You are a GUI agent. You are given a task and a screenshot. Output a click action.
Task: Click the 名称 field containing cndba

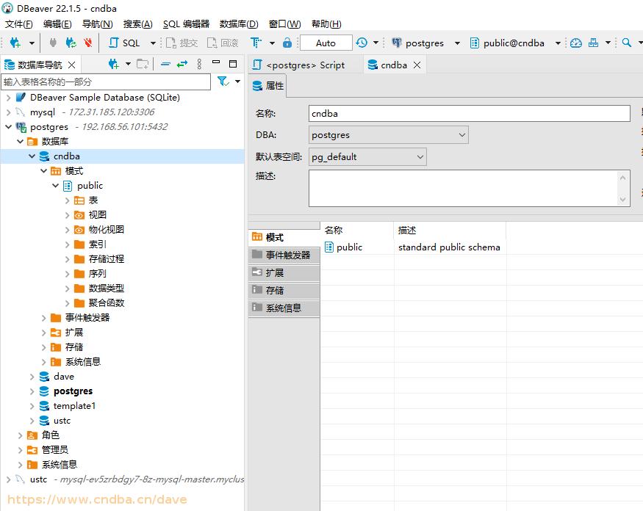pos(469,114)
